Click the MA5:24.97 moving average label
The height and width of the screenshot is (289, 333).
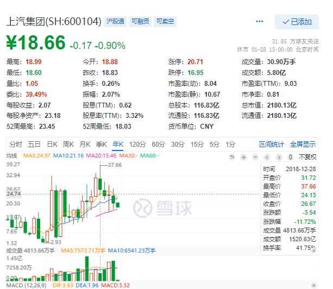(x=36, y=156)
